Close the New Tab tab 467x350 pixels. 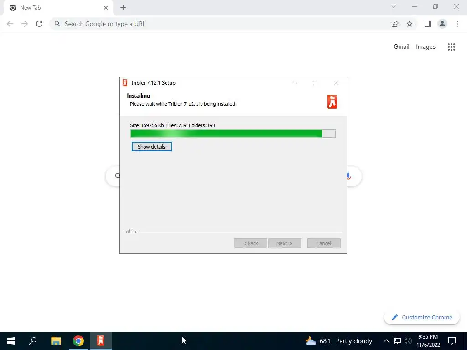(x=106, y=8)
